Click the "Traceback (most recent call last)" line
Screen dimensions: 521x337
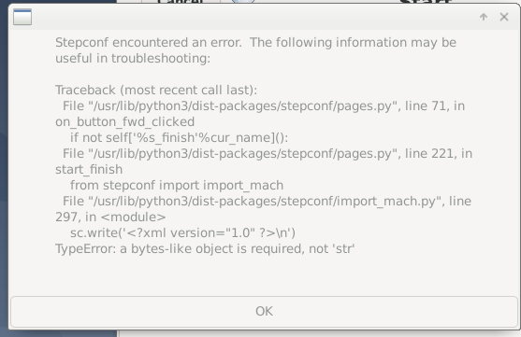pyautogui.click(x=156, y=91)
